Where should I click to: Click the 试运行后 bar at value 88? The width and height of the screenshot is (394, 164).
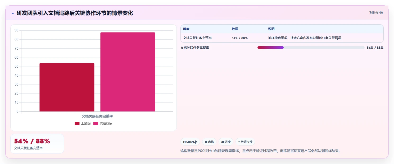click(128, 72)
